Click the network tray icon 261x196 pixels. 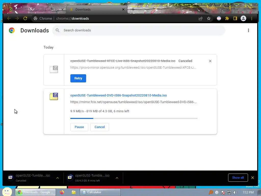coord(229,192)
